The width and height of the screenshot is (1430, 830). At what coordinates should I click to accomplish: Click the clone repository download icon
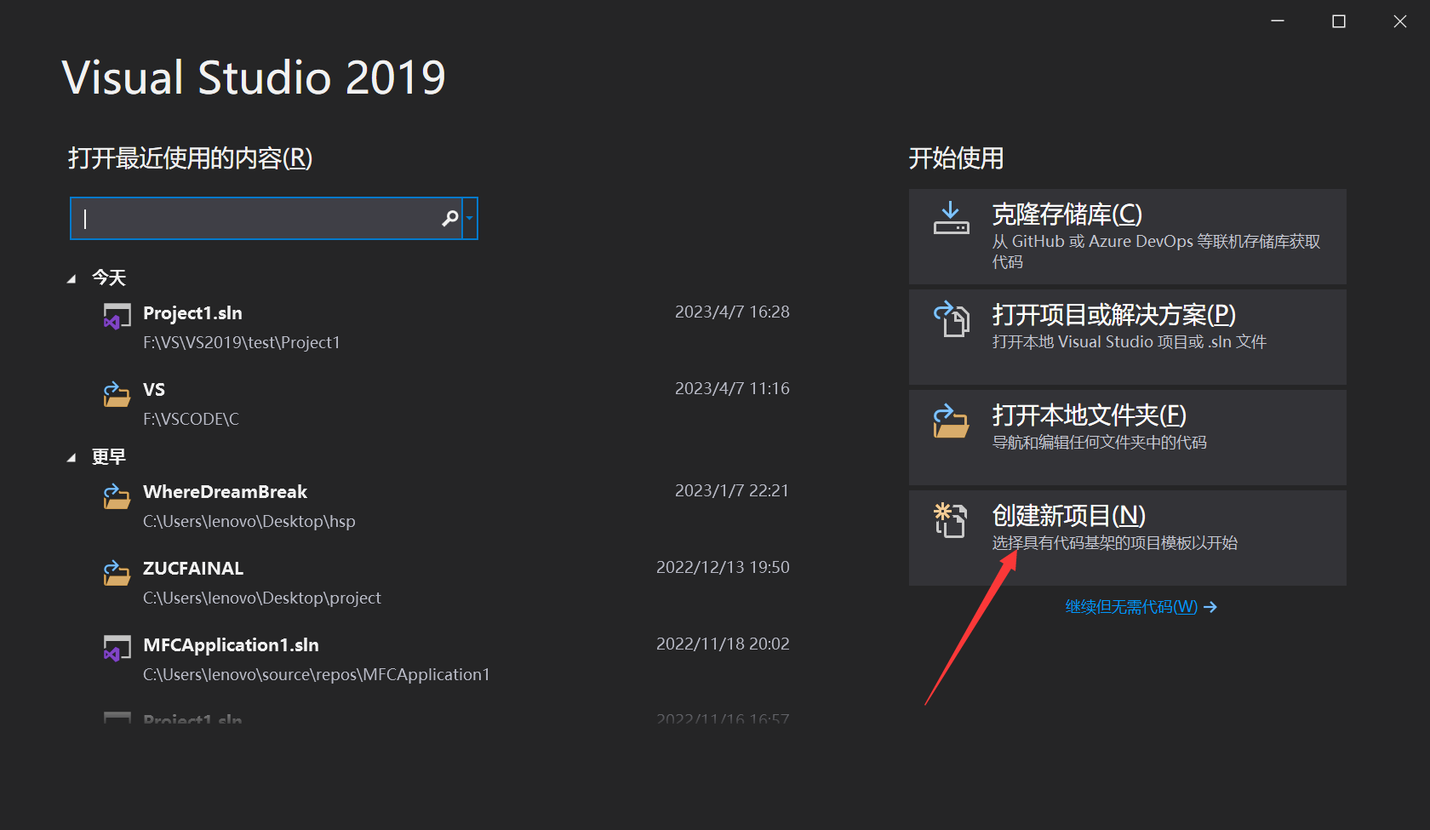click(951, 218)
